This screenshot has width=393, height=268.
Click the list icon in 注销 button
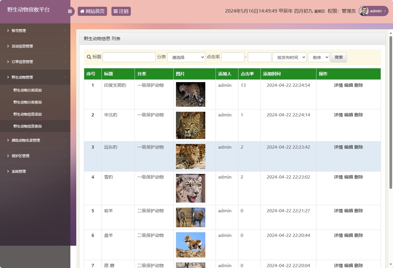tap(116, 11)
